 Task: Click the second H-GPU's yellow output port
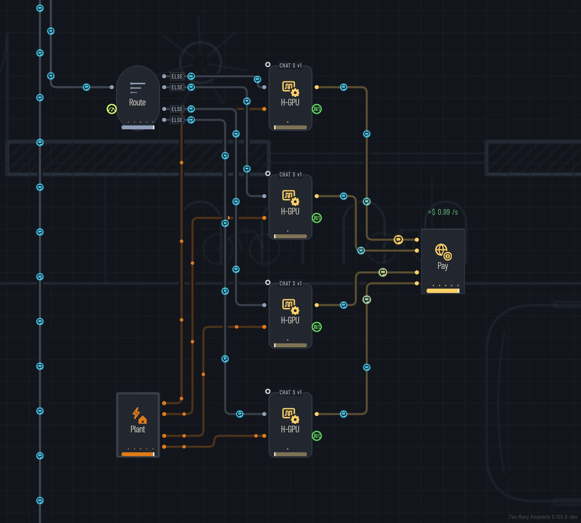(317, 196)
